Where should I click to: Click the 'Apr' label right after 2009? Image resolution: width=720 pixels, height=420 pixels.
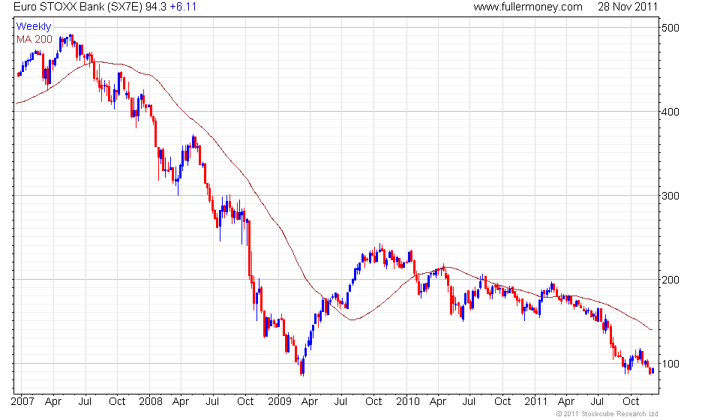point(310,402)
